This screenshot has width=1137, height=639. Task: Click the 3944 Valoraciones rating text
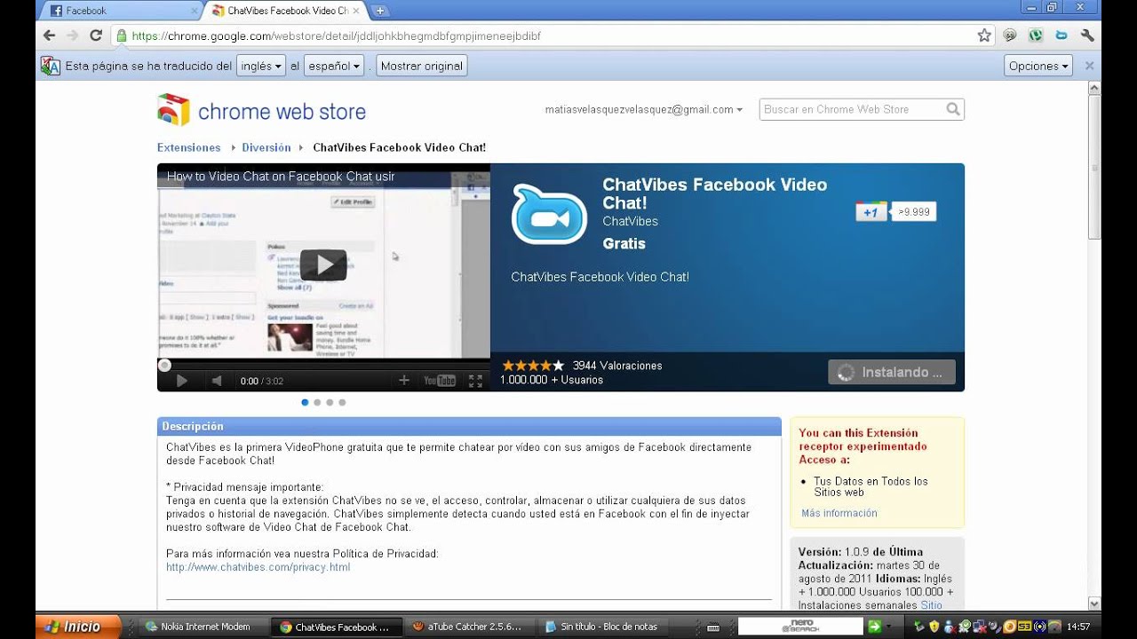click(617, 365)
